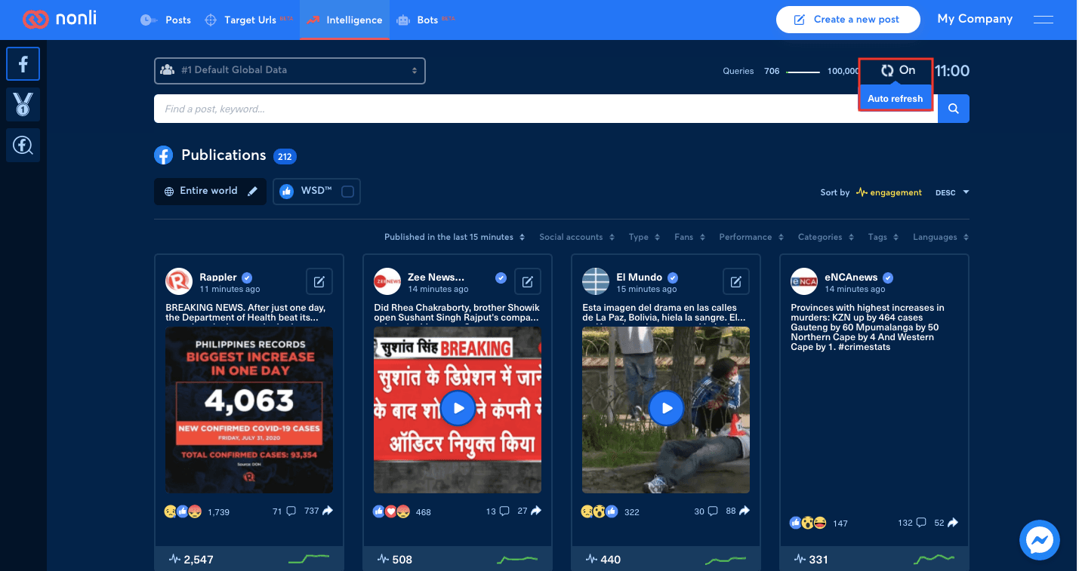The image size is (1079, 571).
Task: Edit the El Mundo post
Action: pos(736,282)
